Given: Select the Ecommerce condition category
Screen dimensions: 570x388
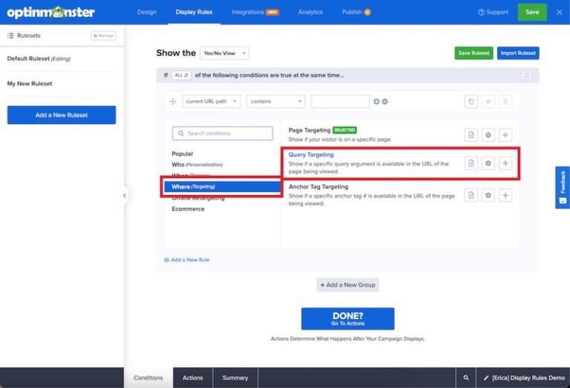Looking at the screenshot, I should click(188, 209).
